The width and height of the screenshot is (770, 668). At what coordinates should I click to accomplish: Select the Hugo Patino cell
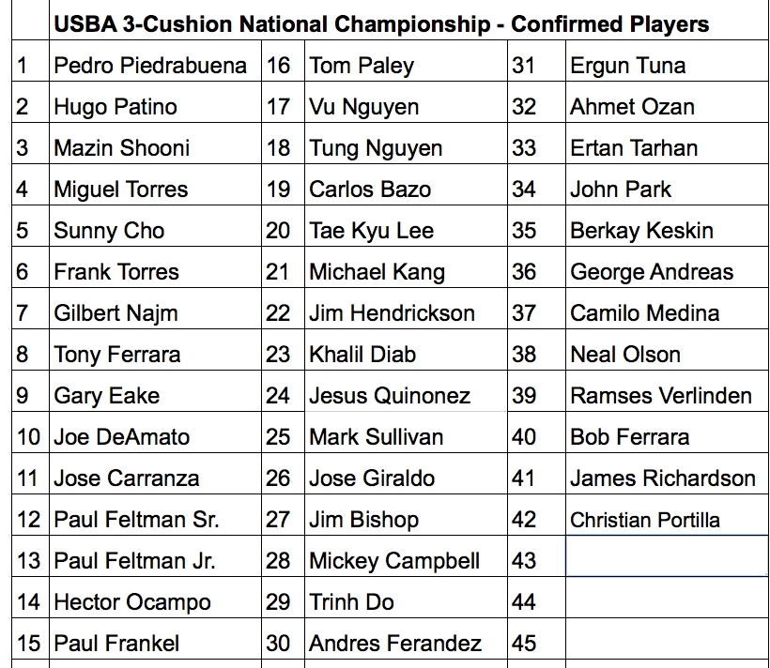(155, 102)
